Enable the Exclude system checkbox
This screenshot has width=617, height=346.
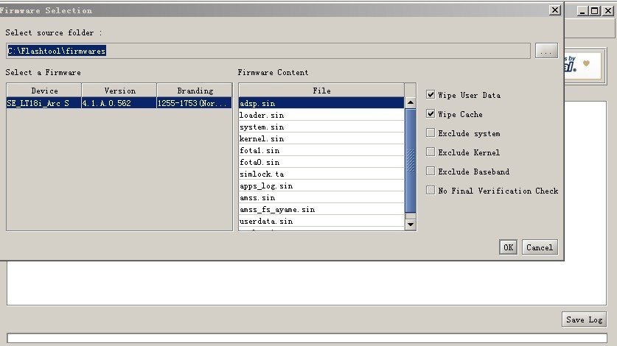click(430, 133)
